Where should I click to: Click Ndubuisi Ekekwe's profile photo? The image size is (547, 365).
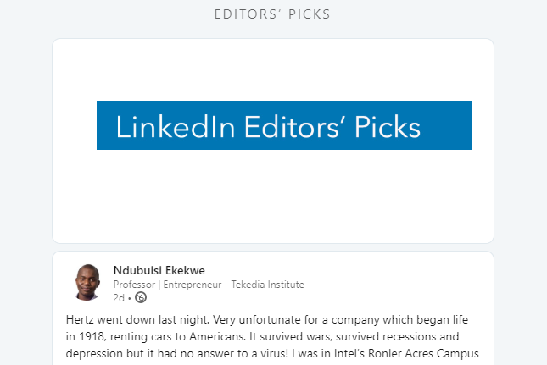click(x=87, y=282)
